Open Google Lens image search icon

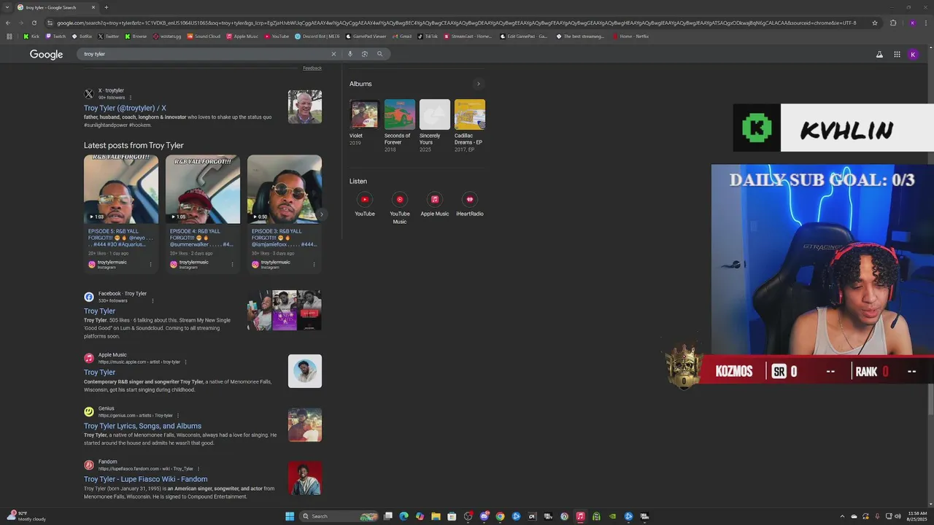click(365, 54)
